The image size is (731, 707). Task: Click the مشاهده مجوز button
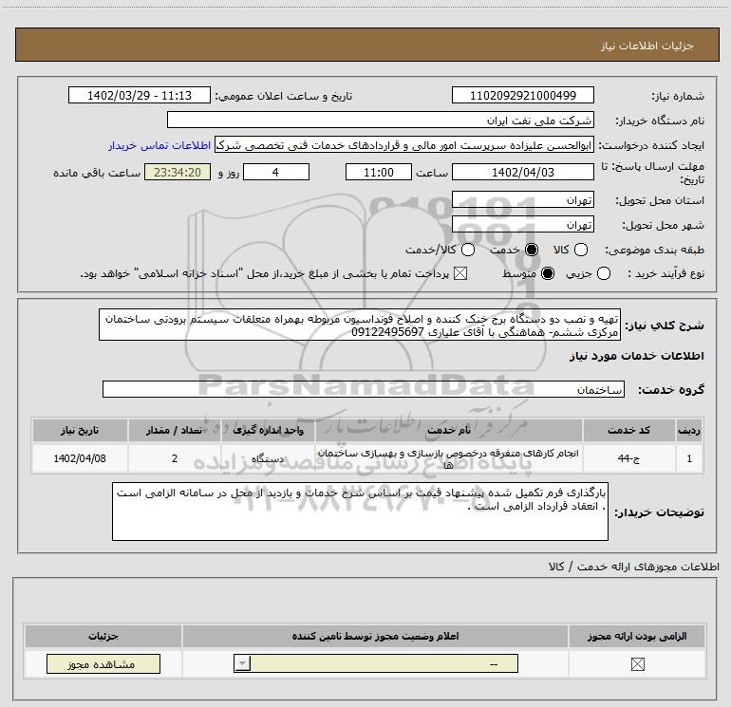[x=103, y=664]
